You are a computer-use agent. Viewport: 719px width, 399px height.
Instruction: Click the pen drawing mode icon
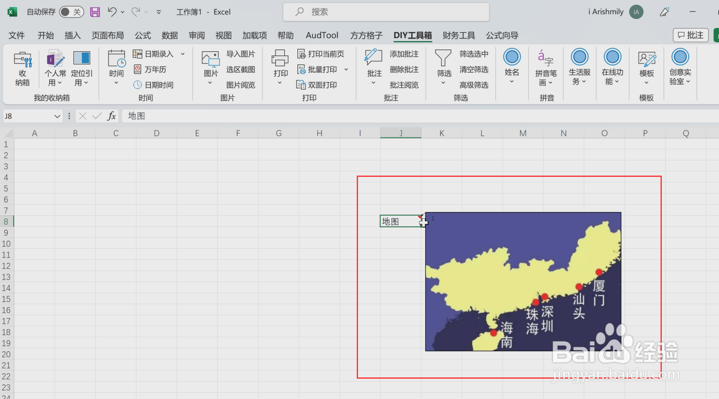(664, 12)
